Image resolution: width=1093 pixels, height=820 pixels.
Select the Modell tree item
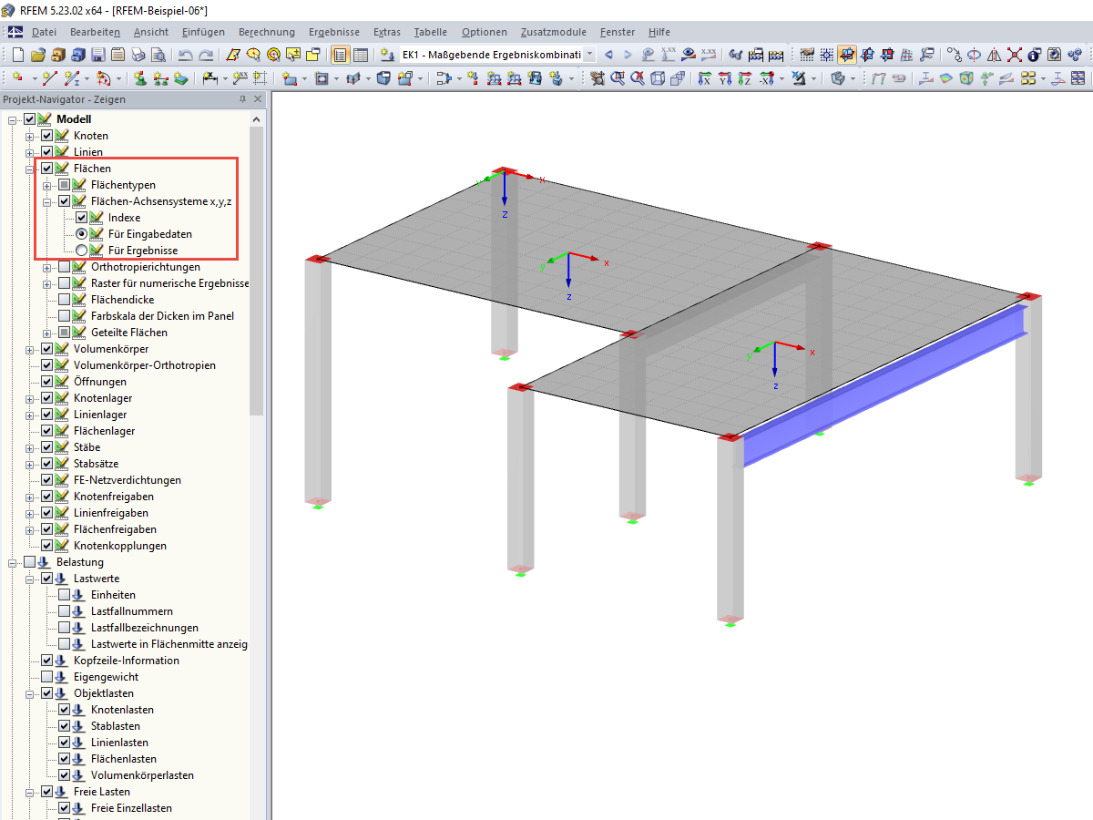coord(74,119)
